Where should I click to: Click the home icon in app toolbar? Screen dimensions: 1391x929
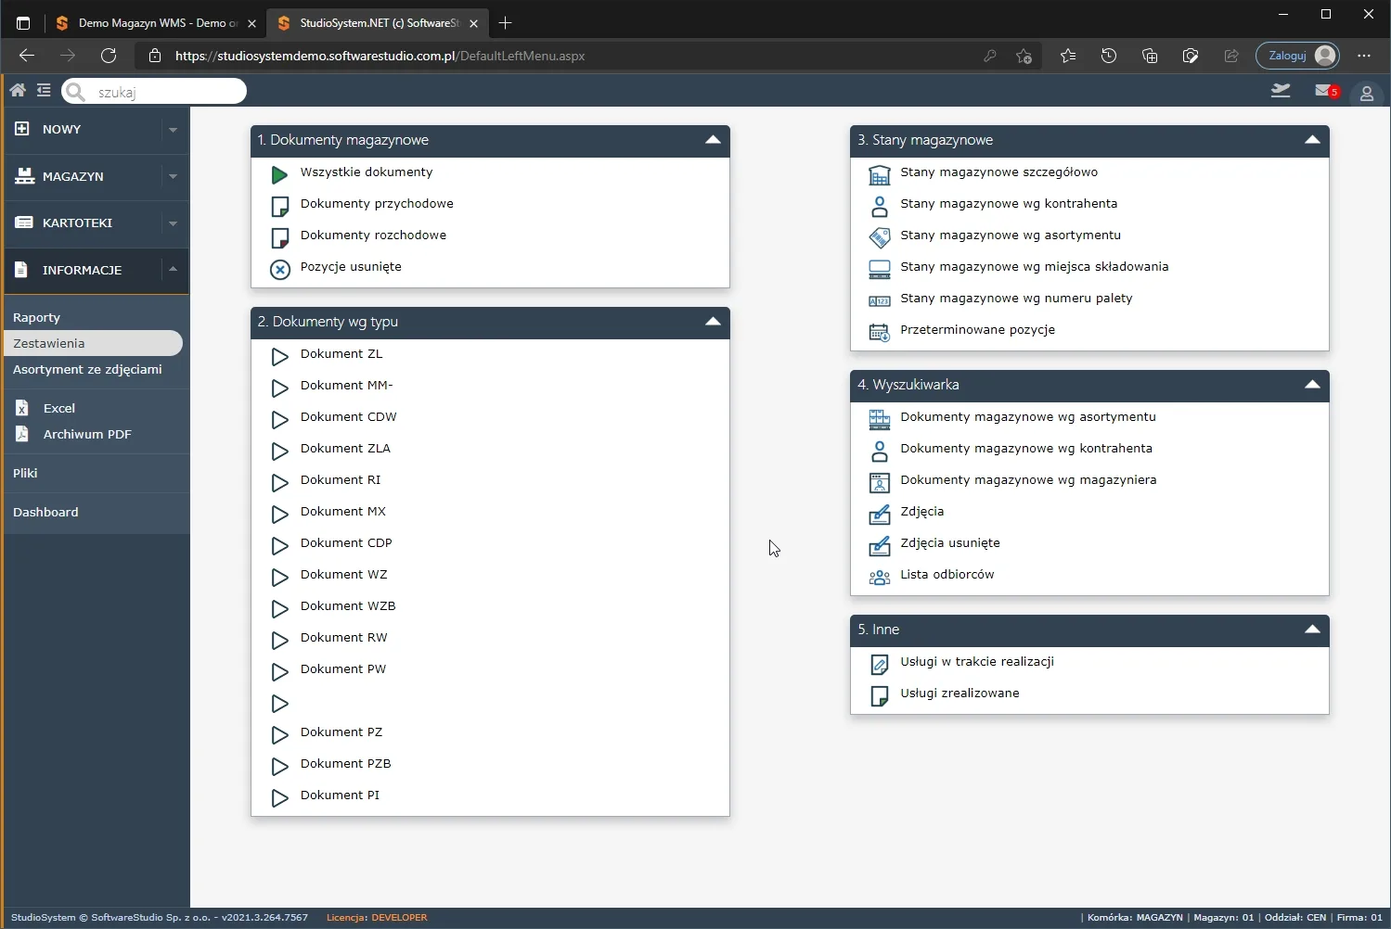pyautogui.click(x=18, y=90)
